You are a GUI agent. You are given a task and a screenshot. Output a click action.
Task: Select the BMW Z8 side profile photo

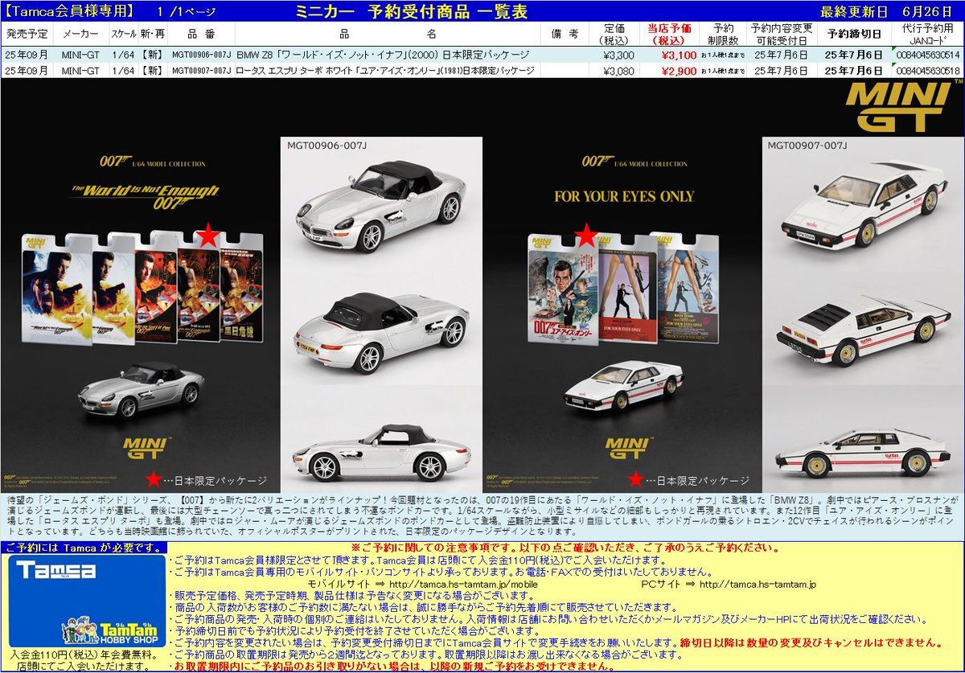point(381,454)
